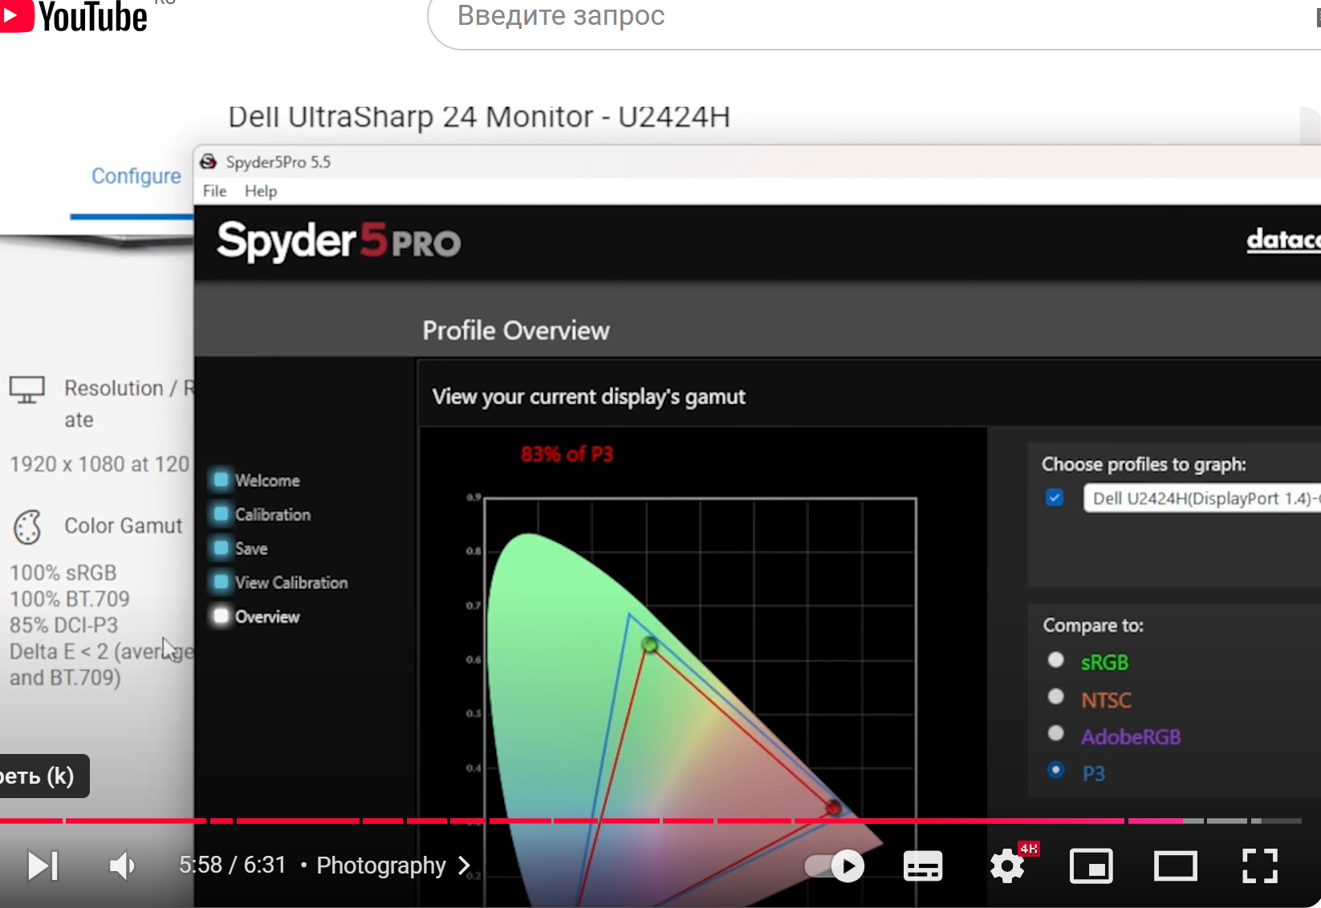Click the Spyder5PRO logo
The height and width of the screenshot is (908, 1321).
coord(339,241)
